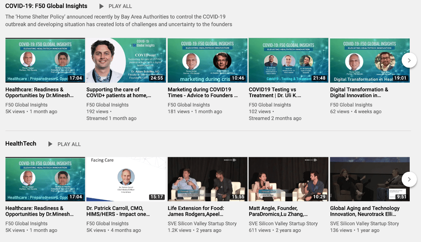Viewport: 421px width, 242px height.
Task: Click PLAY ALL text for HealthTech section
Action: click(69, 144)
